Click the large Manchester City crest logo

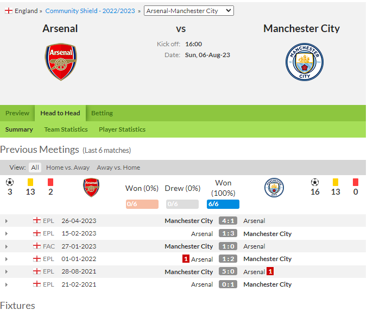[x=304, y=62]
